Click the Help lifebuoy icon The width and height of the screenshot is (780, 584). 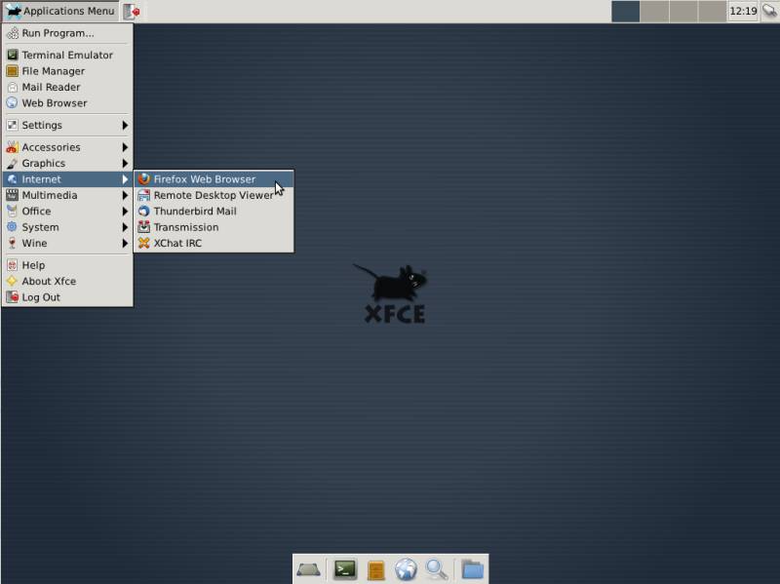tap(13, 265)
